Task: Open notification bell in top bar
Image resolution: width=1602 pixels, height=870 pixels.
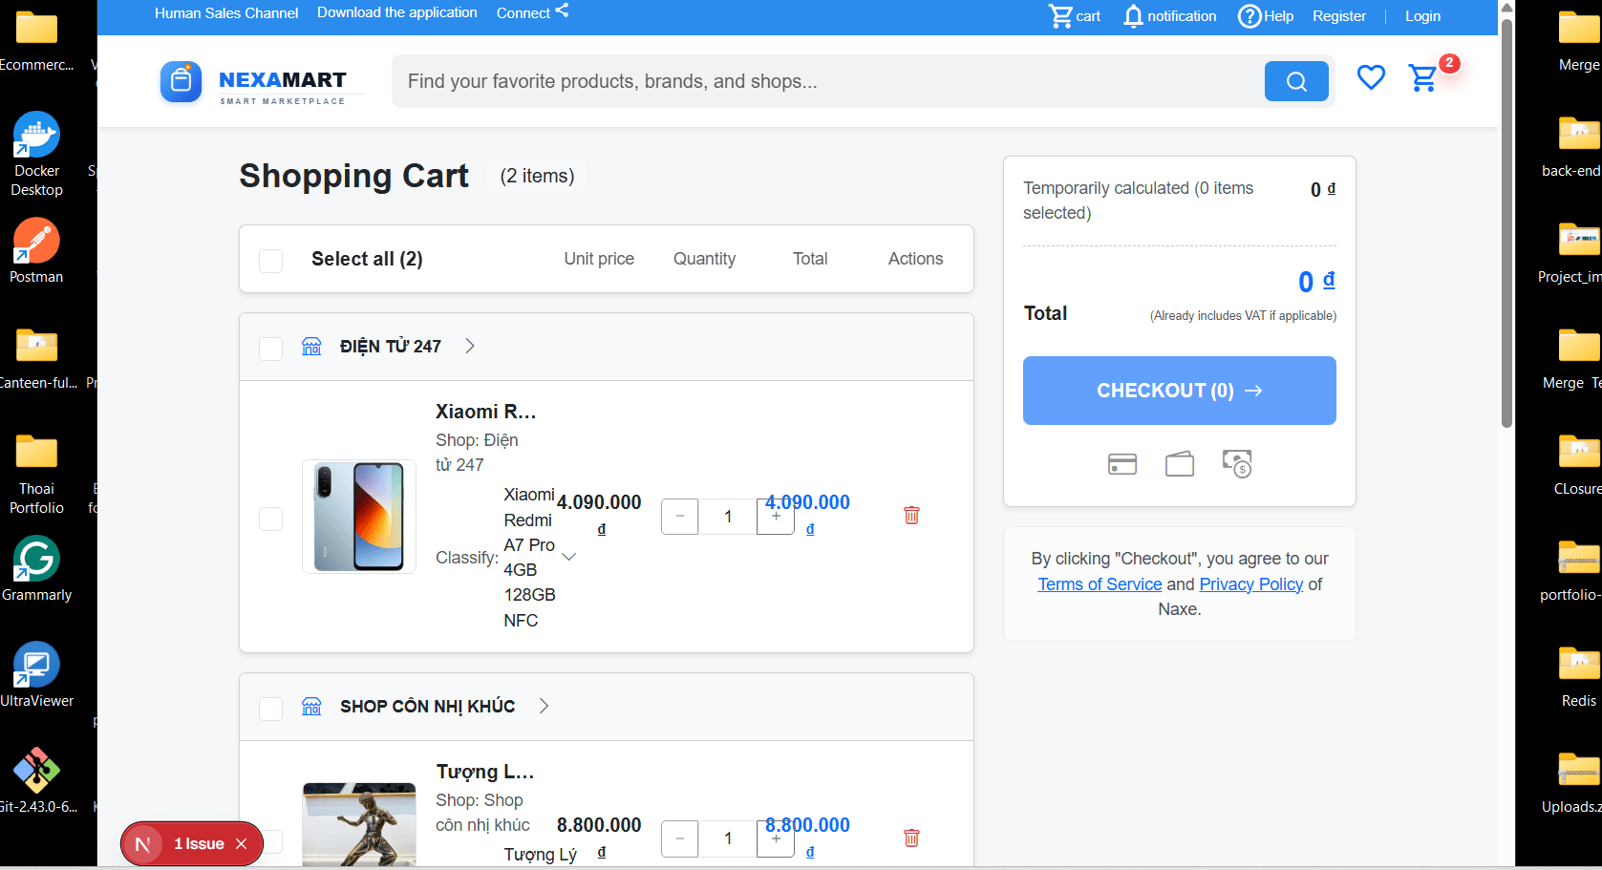Action: click(1133, 16)
